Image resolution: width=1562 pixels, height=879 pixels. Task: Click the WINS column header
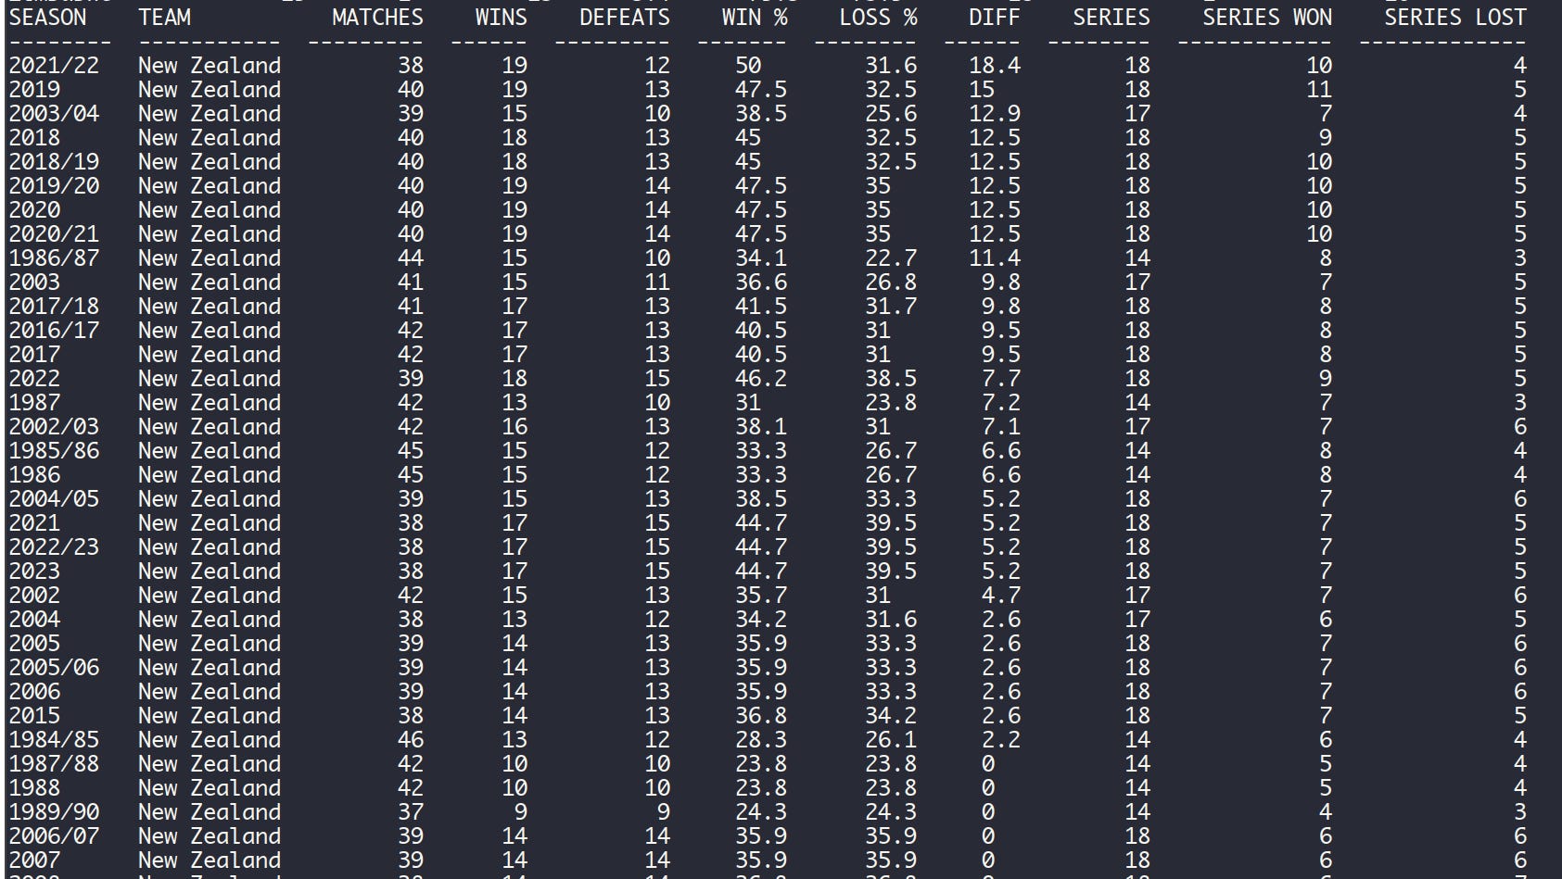click(501, 18)
